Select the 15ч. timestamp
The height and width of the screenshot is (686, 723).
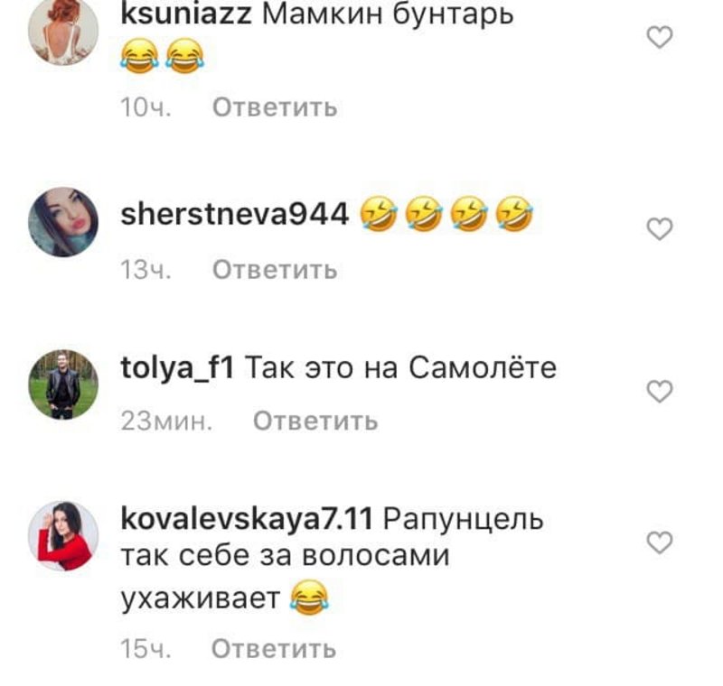coord(146,649)
